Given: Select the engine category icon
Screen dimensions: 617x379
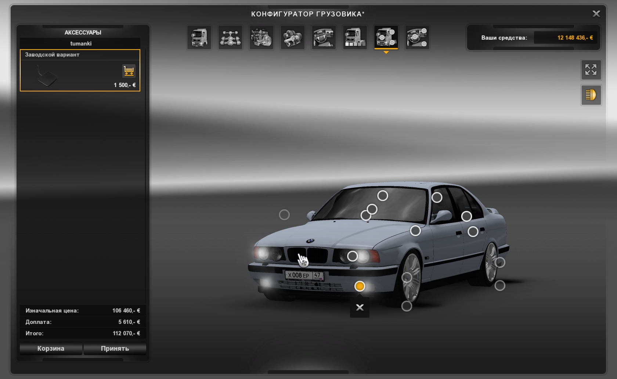Looking at the screenshot, I should click(261, 37).
